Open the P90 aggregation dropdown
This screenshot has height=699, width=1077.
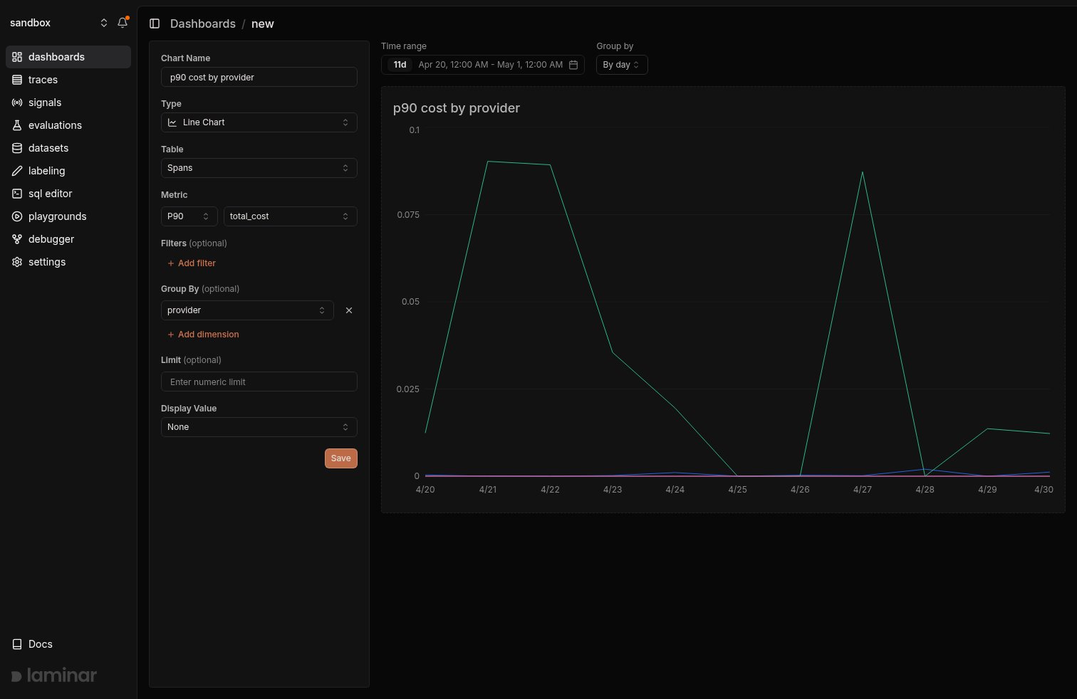point(189,216)
